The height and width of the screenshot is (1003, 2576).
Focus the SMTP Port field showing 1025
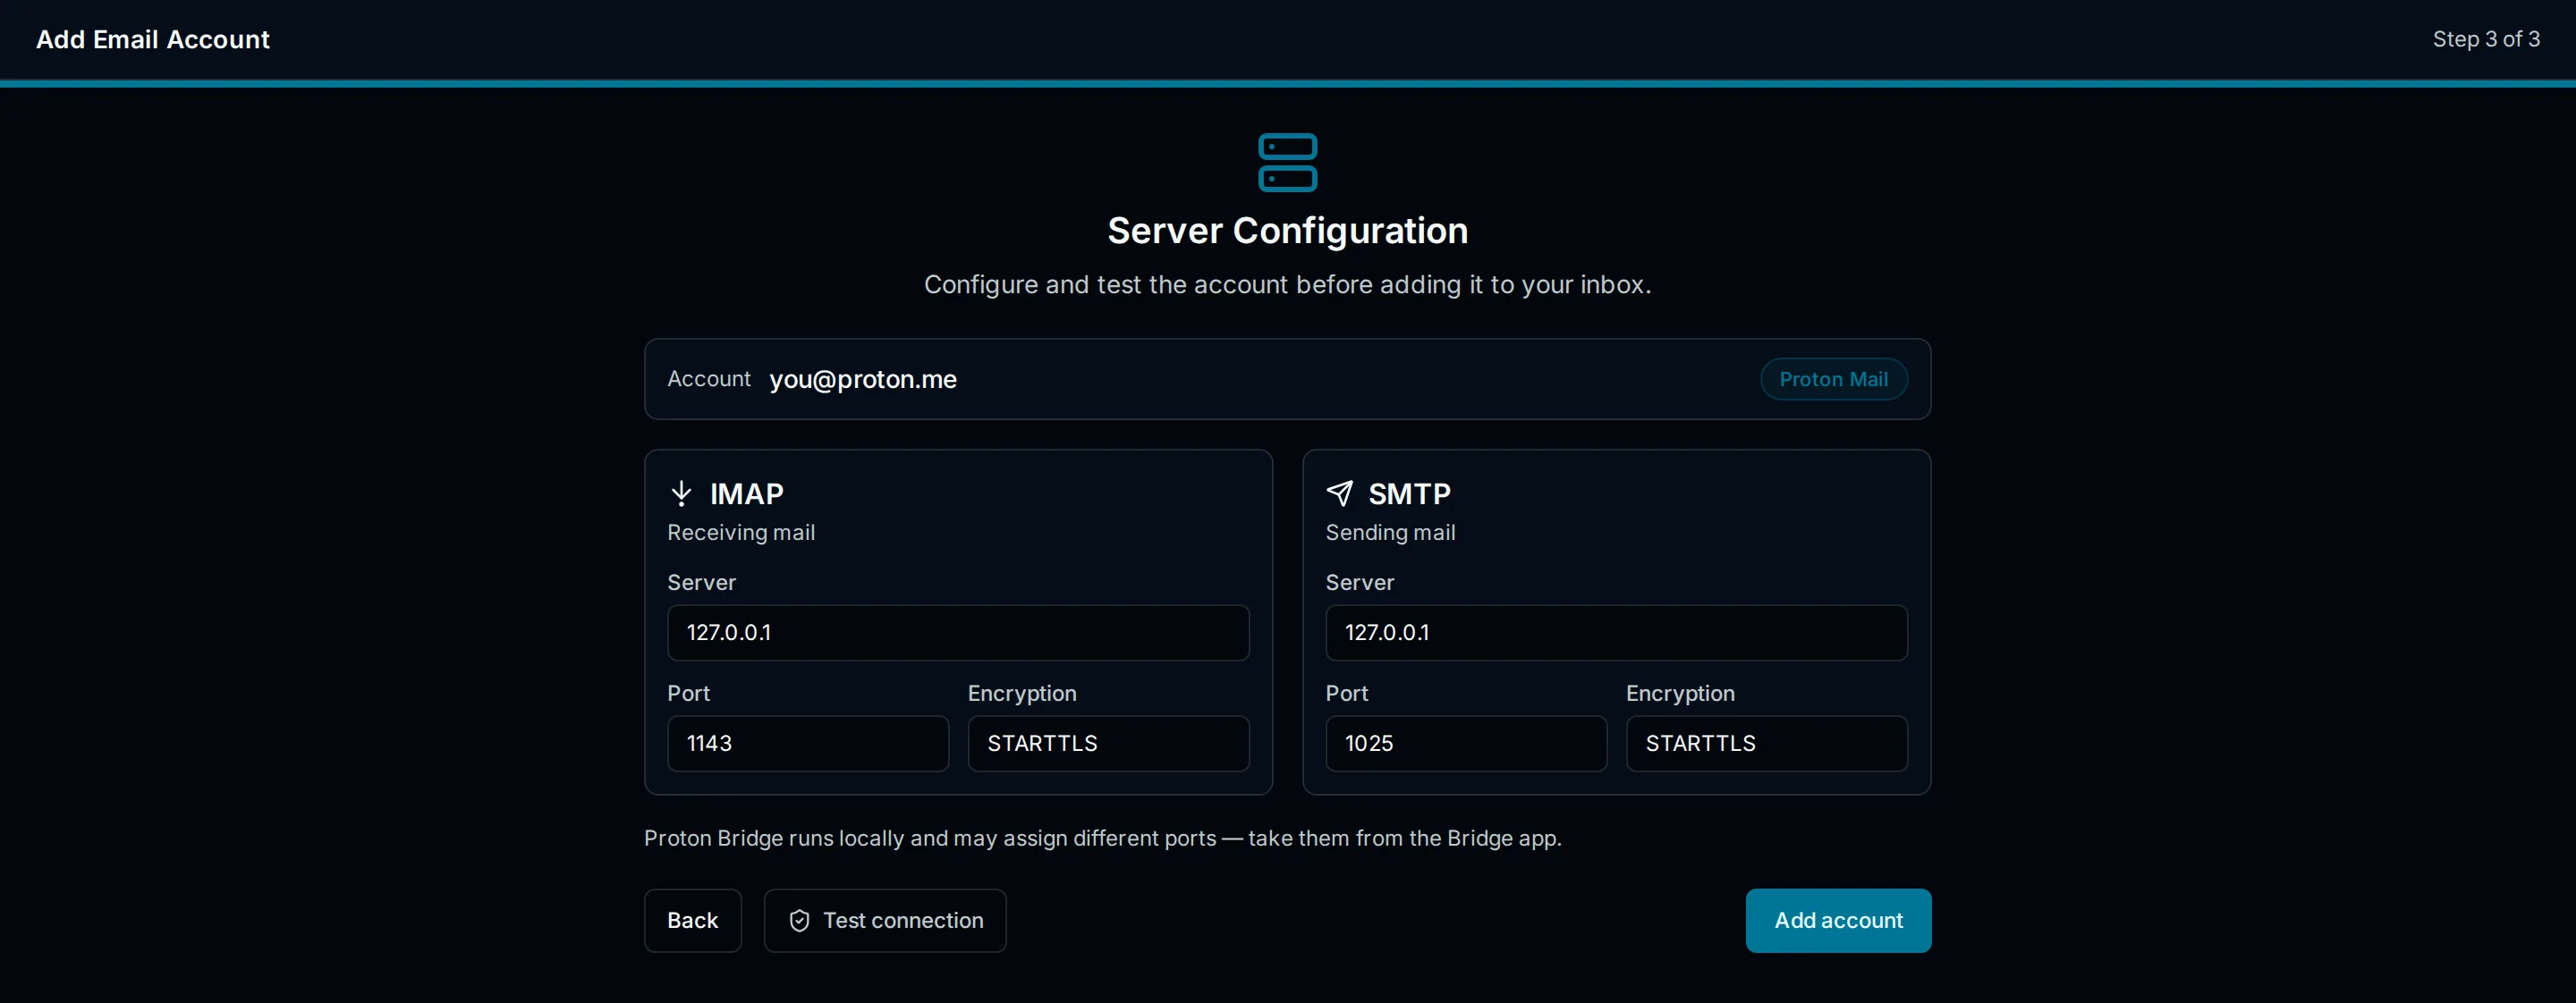pos(1466,743)
